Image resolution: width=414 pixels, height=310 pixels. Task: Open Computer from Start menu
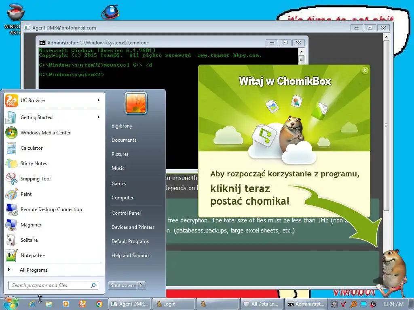pyautogui.click(x=123, y=198)
